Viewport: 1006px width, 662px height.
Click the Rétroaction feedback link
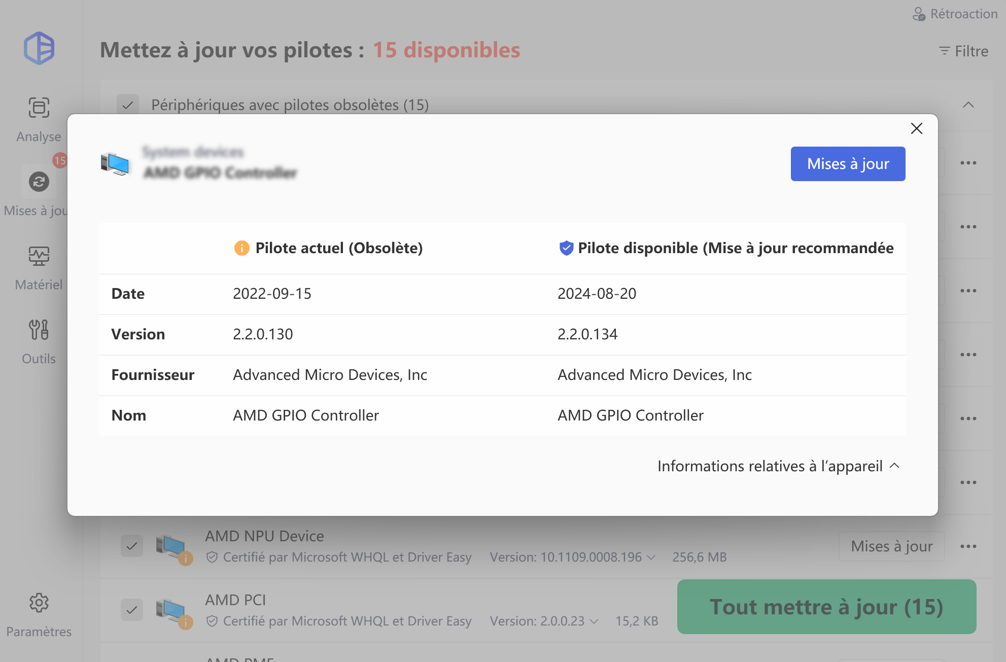(955, 14)
